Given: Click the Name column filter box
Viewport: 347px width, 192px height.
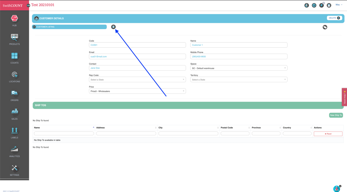Looking at the screenshot, I should [x=64, y=134].
